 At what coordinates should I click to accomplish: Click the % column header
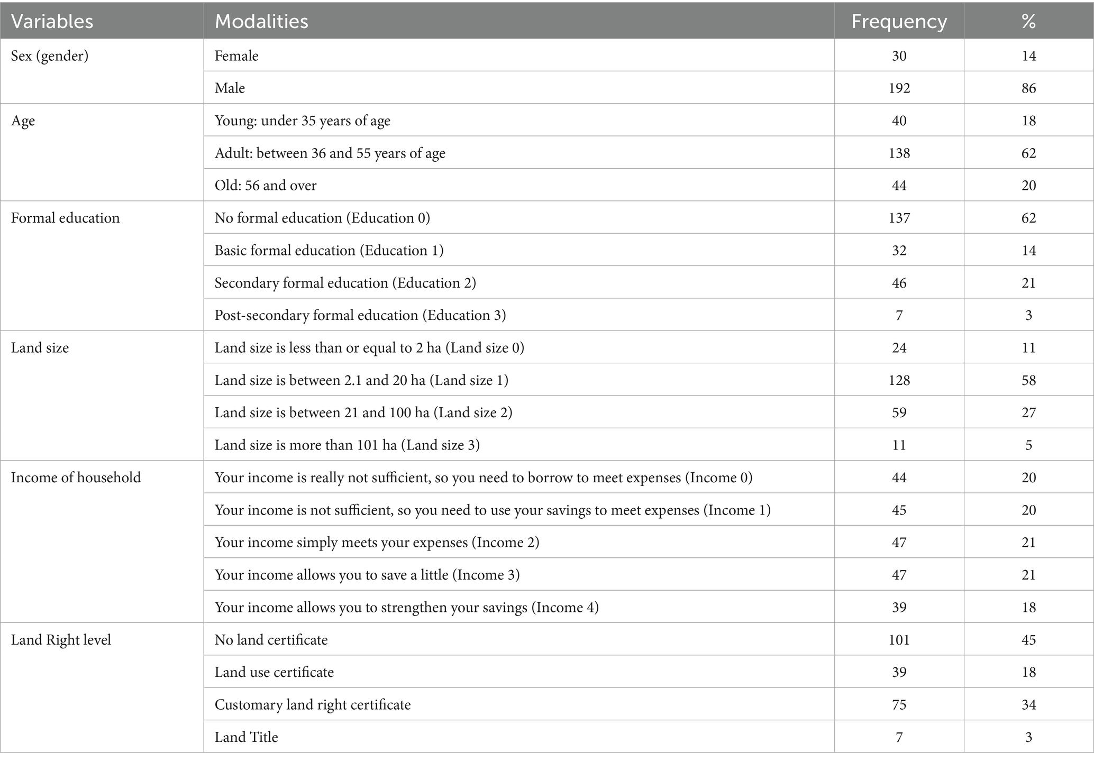coord(1028,21)
